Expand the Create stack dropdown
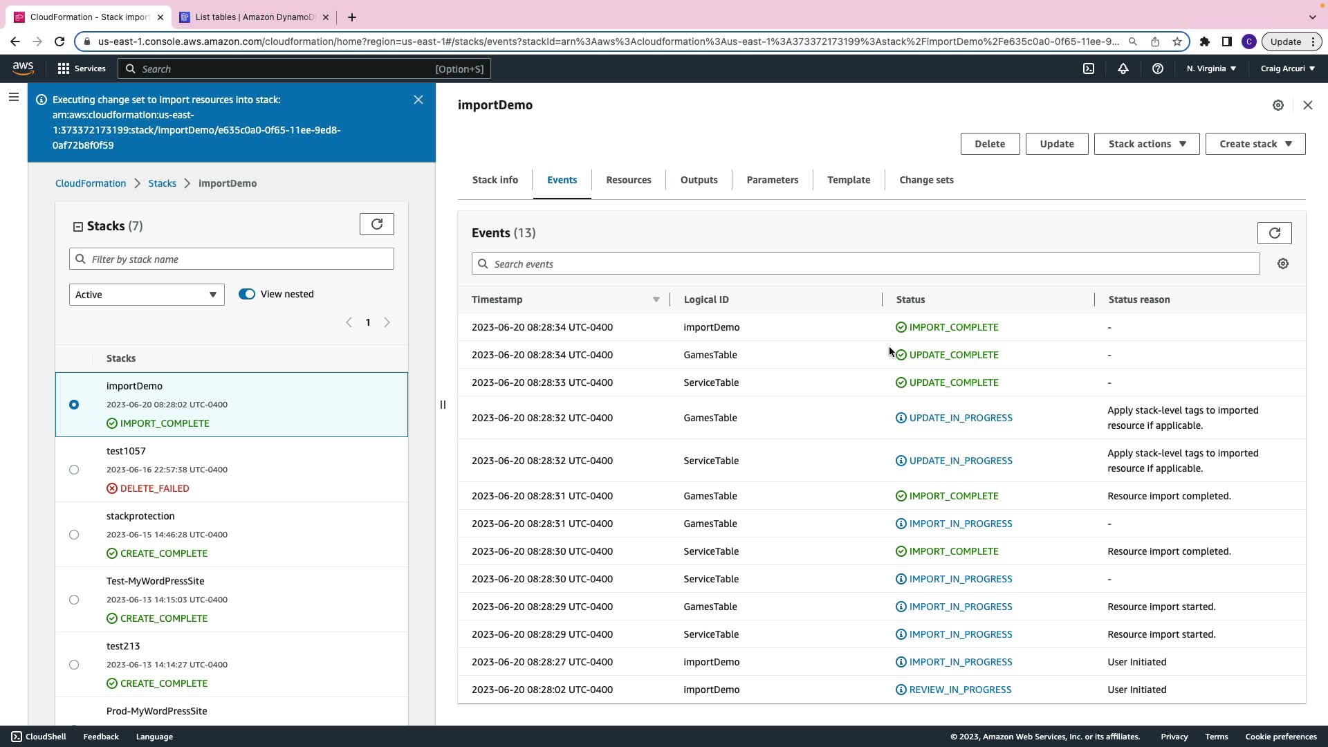Screen dimensions: 1328x747 (1255, 144)
